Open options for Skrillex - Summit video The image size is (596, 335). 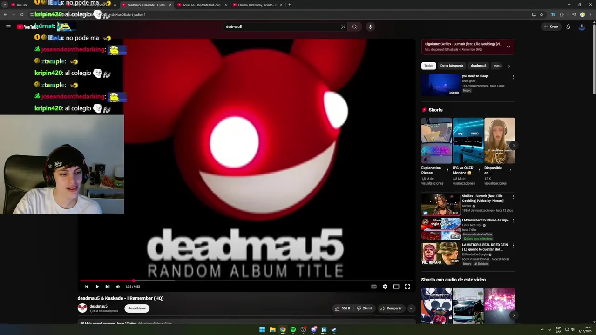(513, 197)
